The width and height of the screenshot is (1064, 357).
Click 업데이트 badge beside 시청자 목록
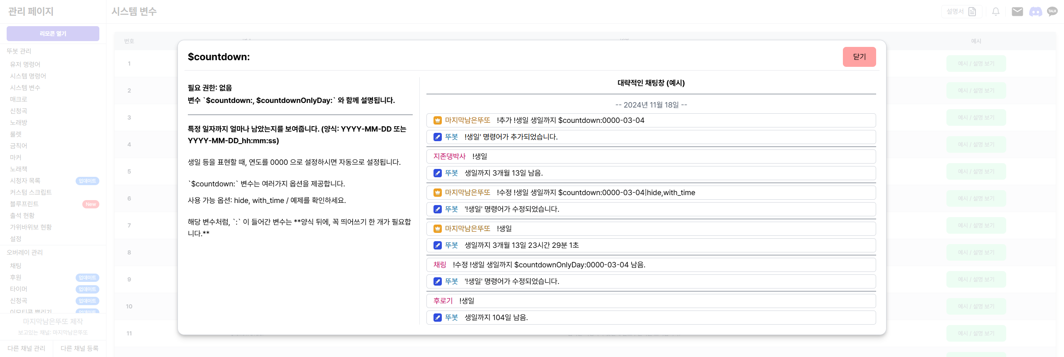coord(87,181)
